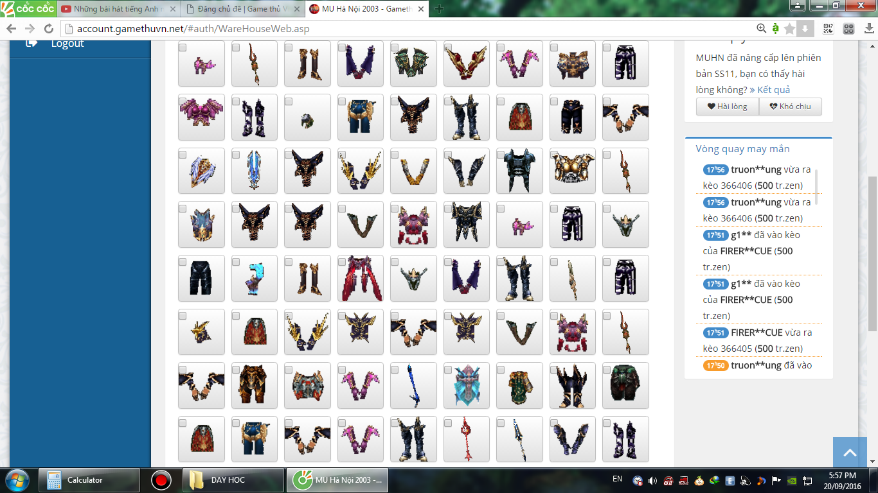The height and width of the screenshot is (493, 878).
Task: Click the Logout link in sidebar
Action: [x=67, y=43]
